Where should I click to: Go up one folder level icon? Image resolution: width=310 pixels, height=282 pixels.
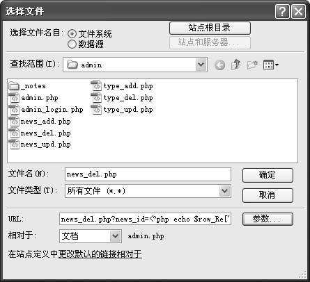[x=235, y=65]
